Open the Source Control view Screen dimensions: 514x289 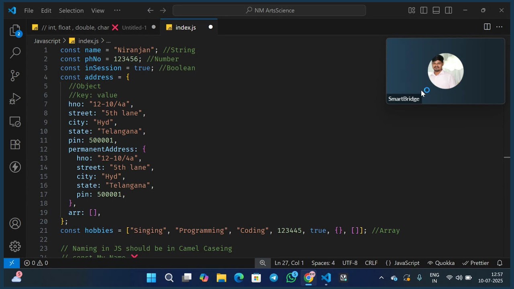(x=15, y=75)
